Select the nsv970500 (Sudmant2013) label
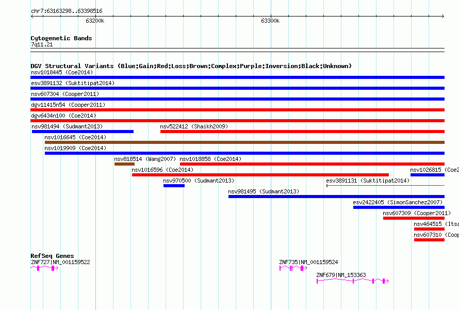 [199, 181]
